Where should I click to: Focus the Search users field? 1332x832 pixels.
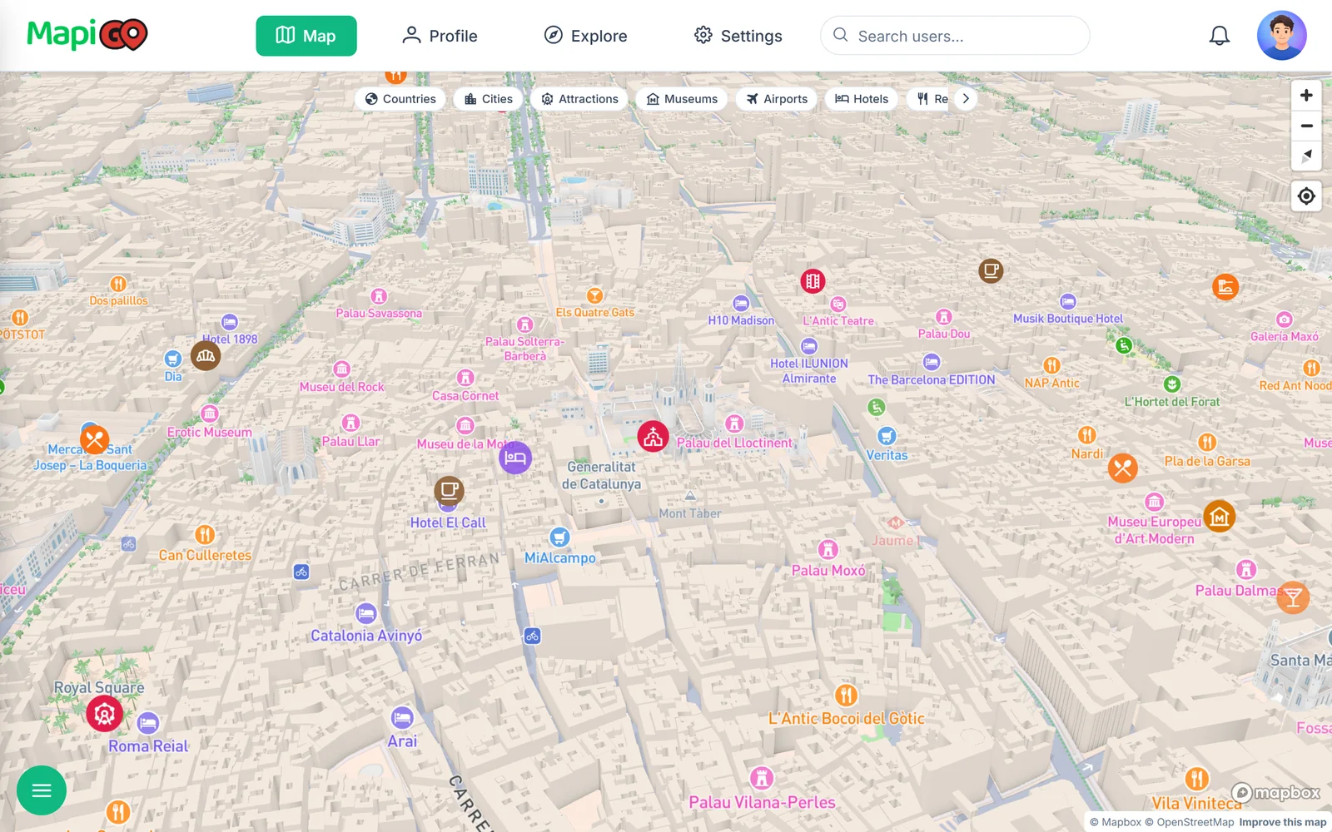click(955, 36)
